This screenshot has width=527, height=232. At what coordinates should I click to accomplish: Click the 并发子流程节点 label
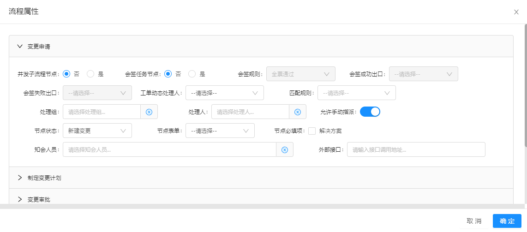click(39, 74)
